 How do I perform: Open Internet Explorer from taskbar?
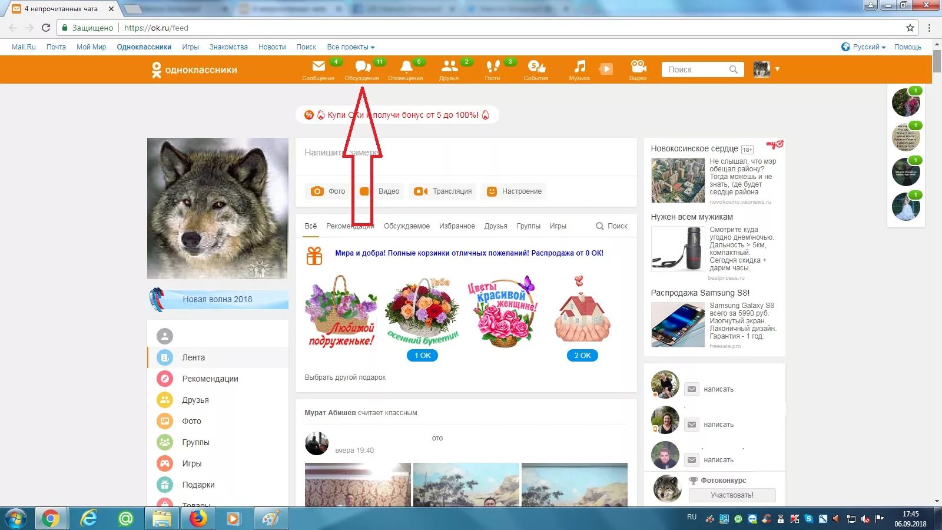(x=89, y=519)
